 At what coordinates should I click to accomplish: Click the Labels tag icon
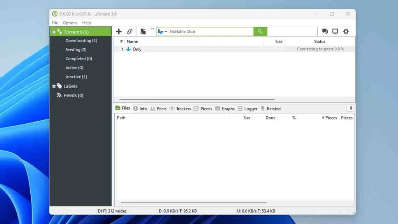click(59, 86)
